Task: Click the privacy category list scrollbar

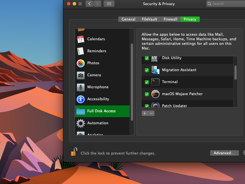Action: tap(132, 82)
